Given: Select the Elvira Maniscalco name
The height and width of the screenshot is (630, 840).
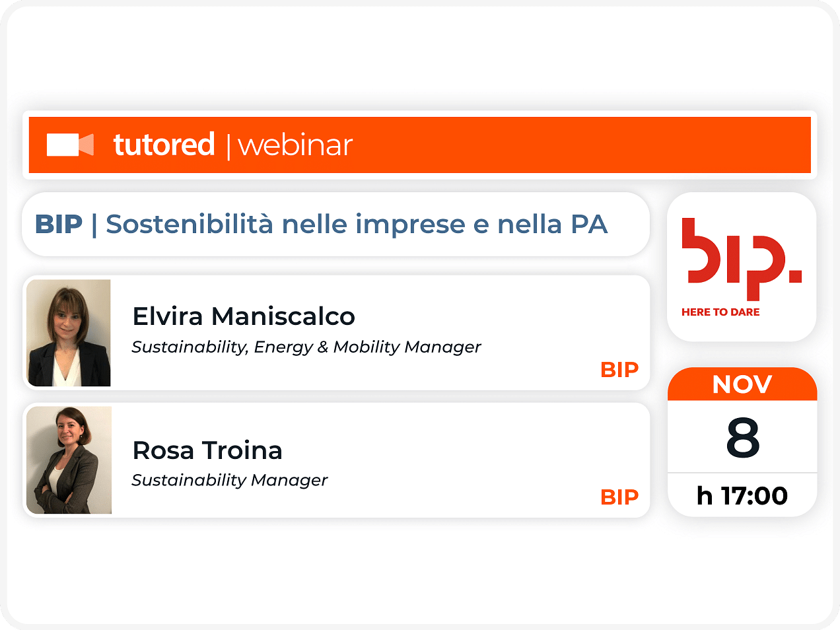Looking at the screenshot, I should coord(244,316).
